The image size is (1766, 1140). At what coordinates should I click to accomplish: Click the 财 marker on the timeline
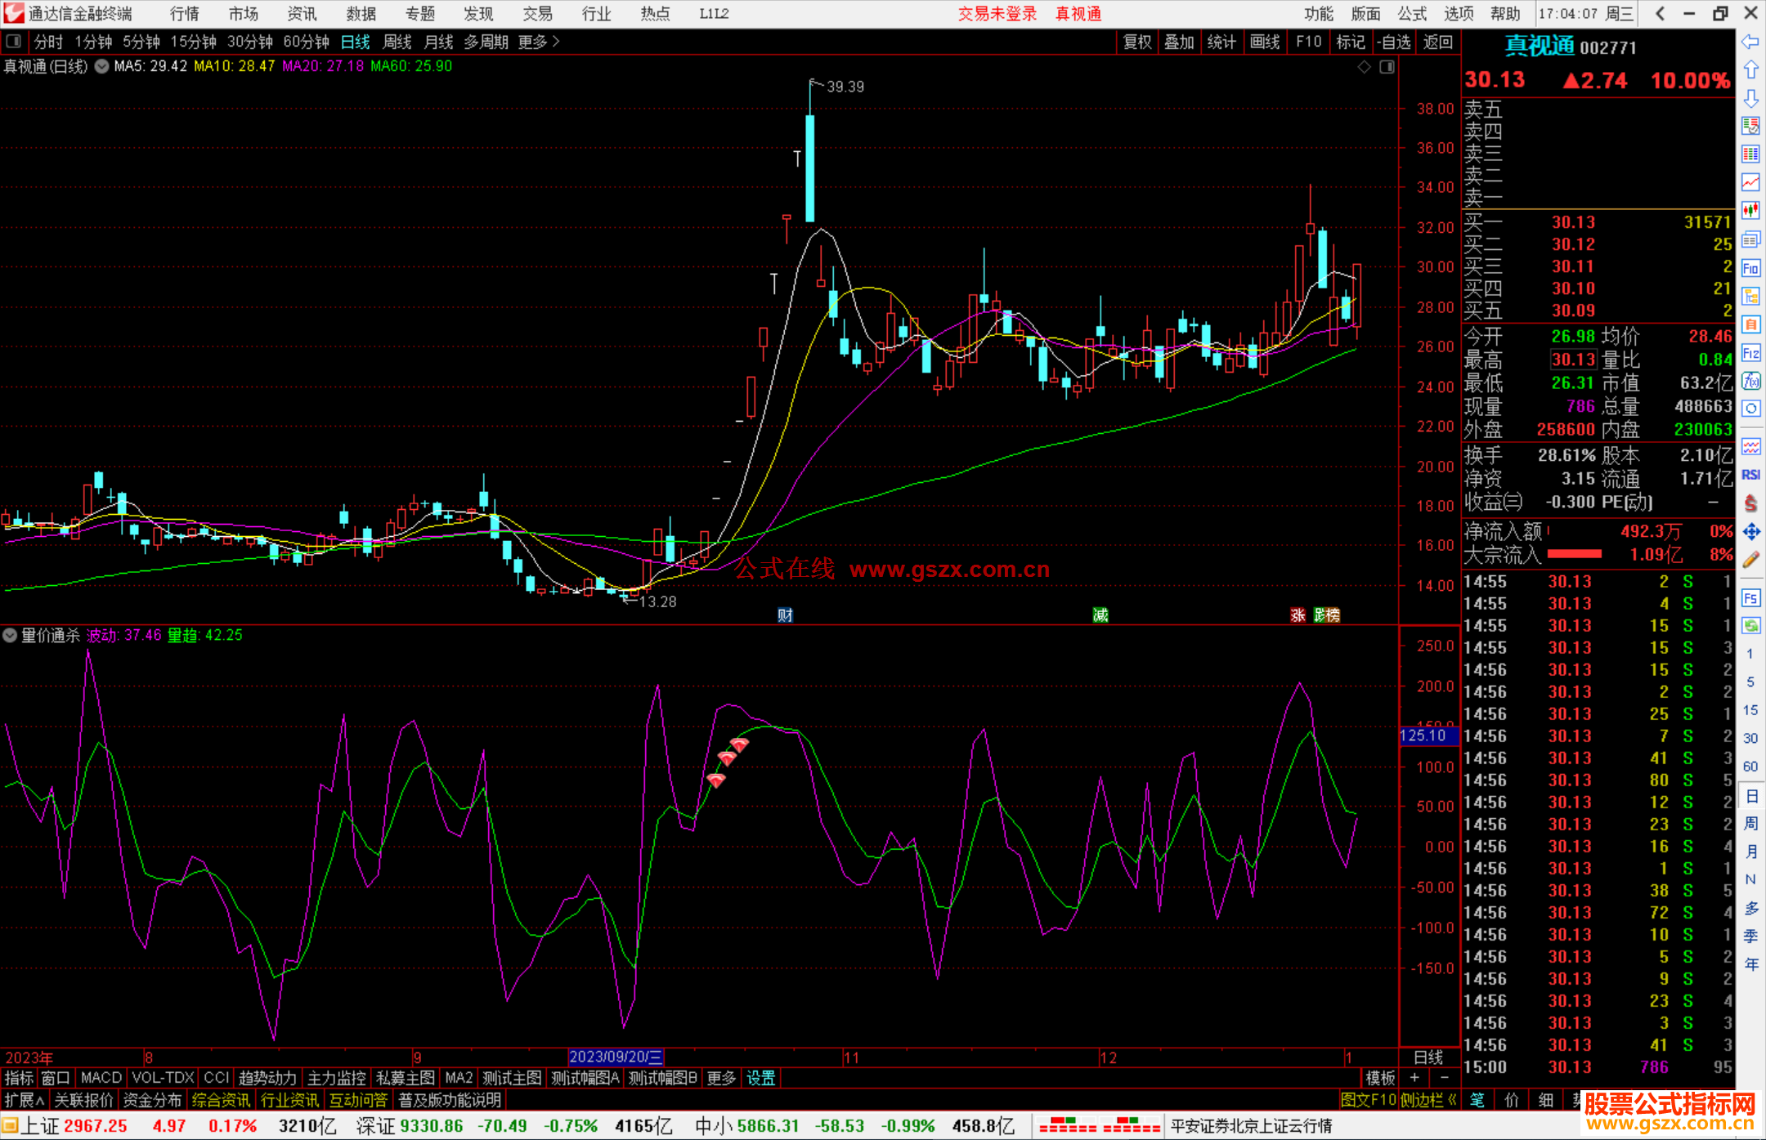(x=785, y=615)
